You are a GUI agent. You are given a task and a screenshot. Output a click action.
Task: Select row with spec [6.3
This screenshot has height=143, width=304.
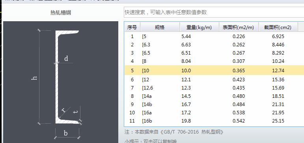pyautogui.click(x=214, y=45)
